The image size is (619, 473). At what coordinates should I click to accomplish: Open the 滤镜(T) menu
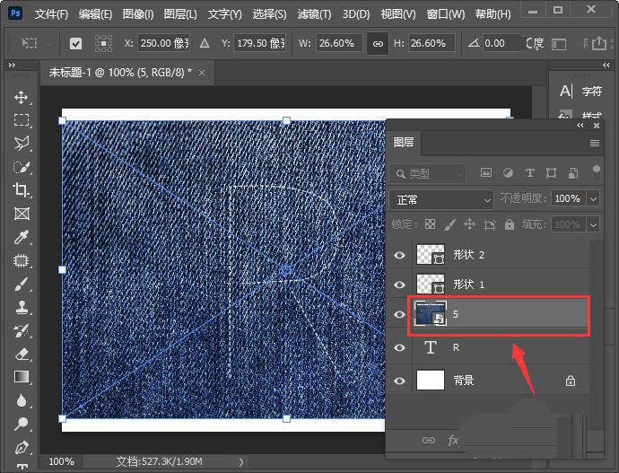[x=314, y=14]
